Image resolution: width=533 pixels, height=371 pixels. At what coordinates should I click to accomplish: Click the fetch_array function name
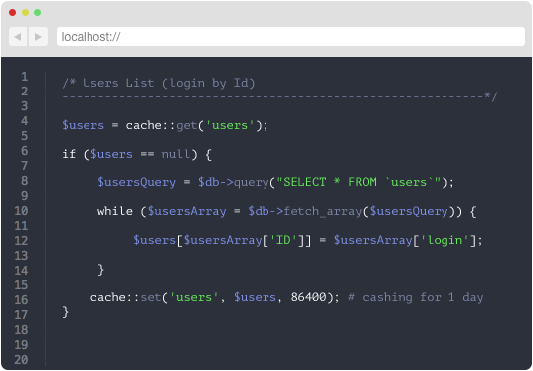[x=323, y=212]
